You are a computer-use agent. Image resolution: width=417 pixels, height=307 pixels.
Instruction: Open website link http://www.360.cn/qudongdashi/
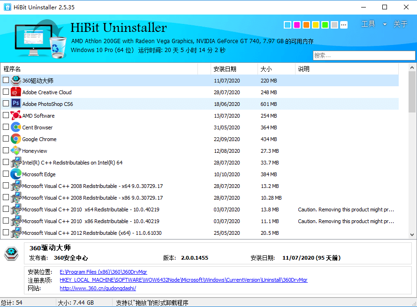point(98,288)
